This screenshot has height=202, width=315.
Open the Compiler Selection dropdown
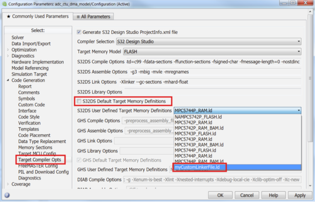tap(208, 42)
